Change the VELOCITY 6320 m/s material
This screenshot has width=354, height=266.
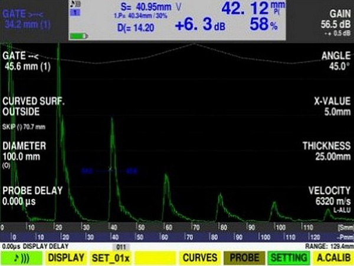coord(329,199)
